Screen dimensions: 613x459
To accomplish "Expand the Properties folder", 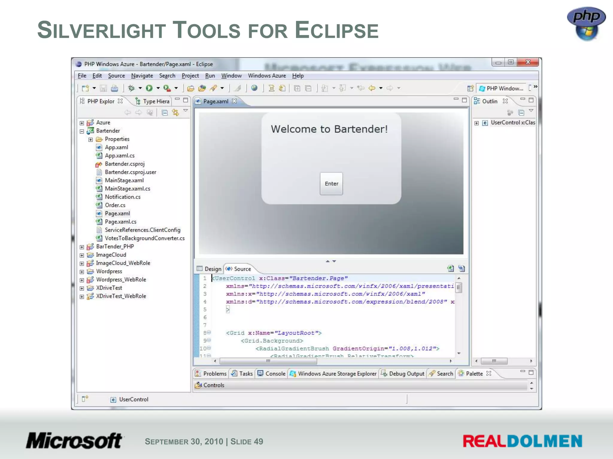I will 90,140.
